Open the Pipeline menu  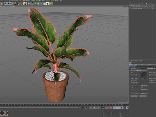(x=44, y=1)
